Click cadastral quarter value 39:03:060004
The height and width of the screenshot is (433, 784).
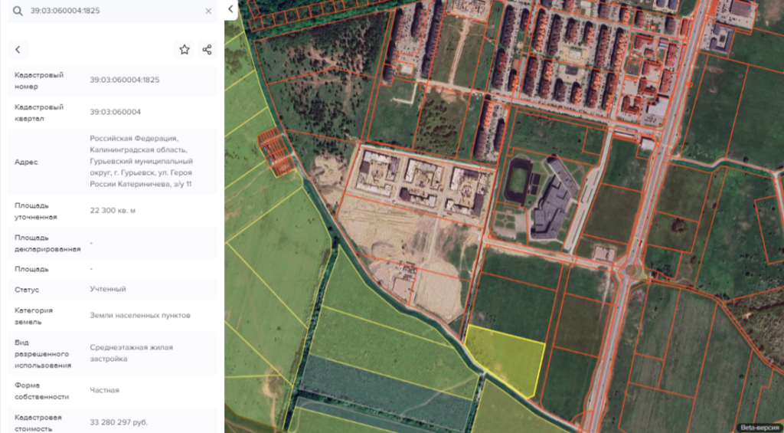point(116,112)
